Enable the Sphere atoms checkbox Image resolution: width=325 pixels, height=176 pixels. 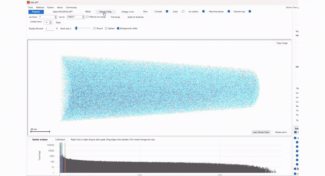[106, 28]
